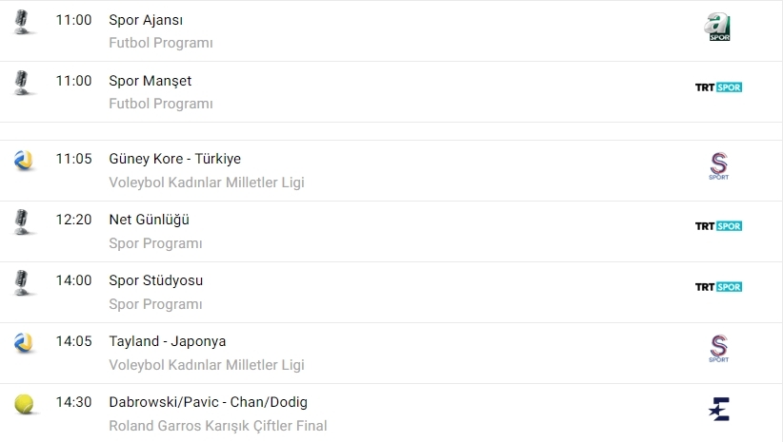Viewport: 783px width, 442px height.
Task: Click volleyball icon beside Güney Kore - Türkiye
Action: pos(24,161)
